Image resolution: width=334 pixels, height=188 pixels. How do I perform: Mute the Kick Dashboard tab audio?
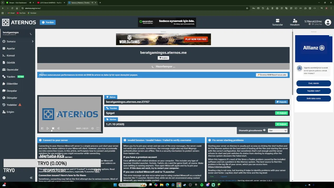(30, 3)
